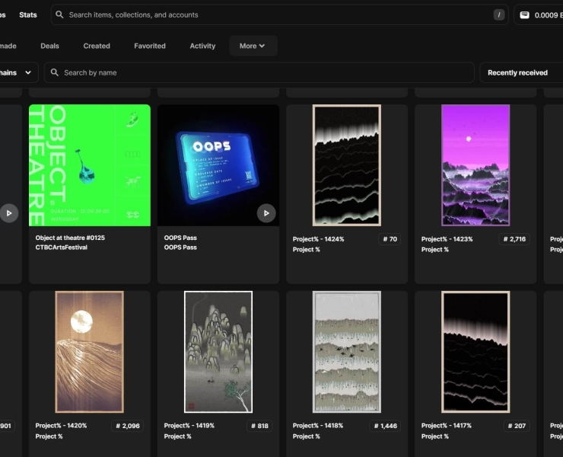Play the OOPS Pass video

266,213
